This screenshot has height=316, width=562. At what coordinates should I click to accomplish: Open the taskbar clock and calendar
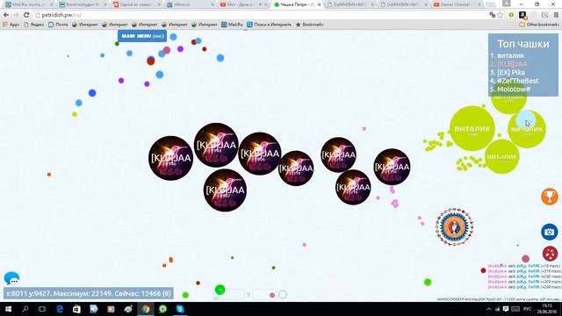(547, 309)
